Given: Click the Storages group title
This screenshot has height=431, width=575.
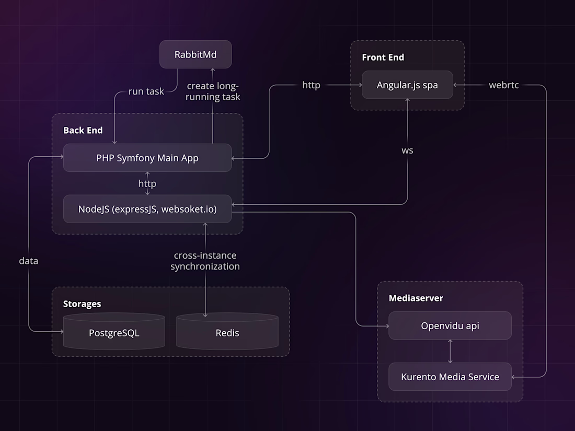Looking at the screenshot, I should click(x=82, y=304).
